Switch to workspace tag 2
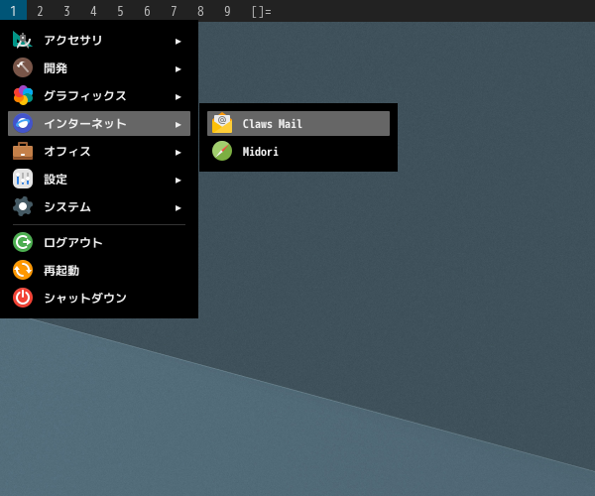The width and height of the screenshot is (595, 496). 40,11
